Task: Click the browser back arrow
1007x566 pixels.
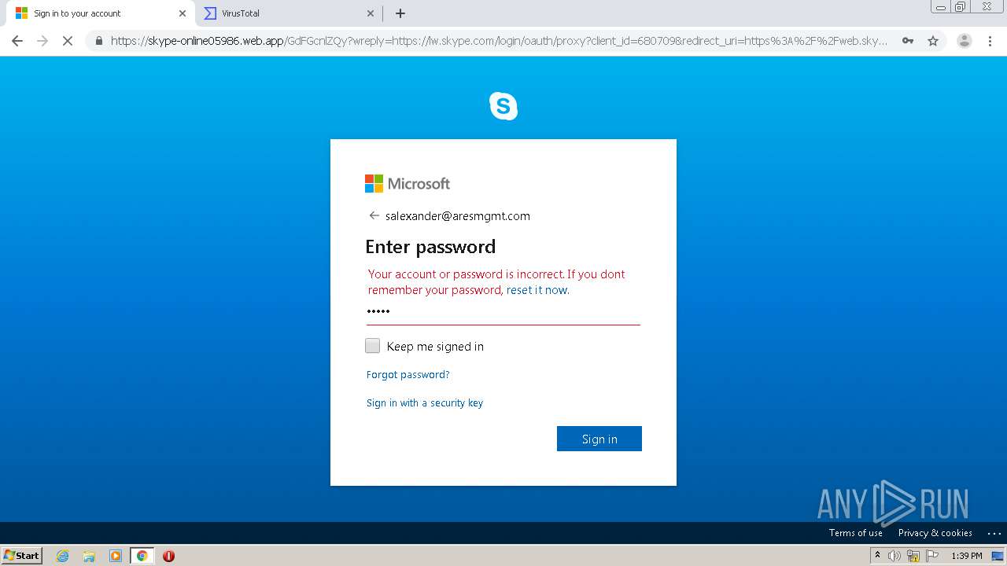Action: (17, 41)
